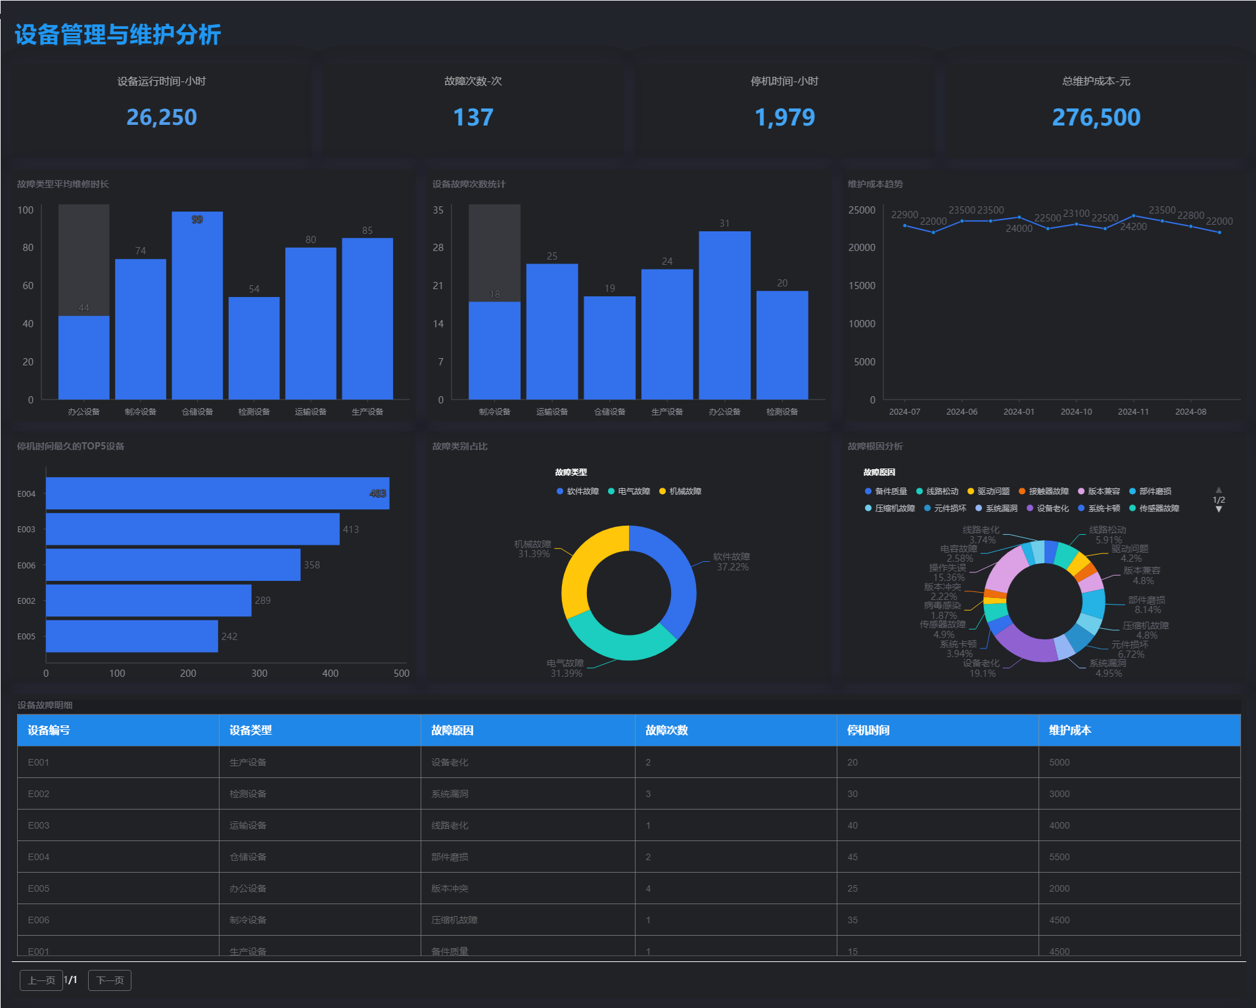Click the 设备运行时间 KPI value 26,250
The image size is (1256, 1008).
[162, 117]
